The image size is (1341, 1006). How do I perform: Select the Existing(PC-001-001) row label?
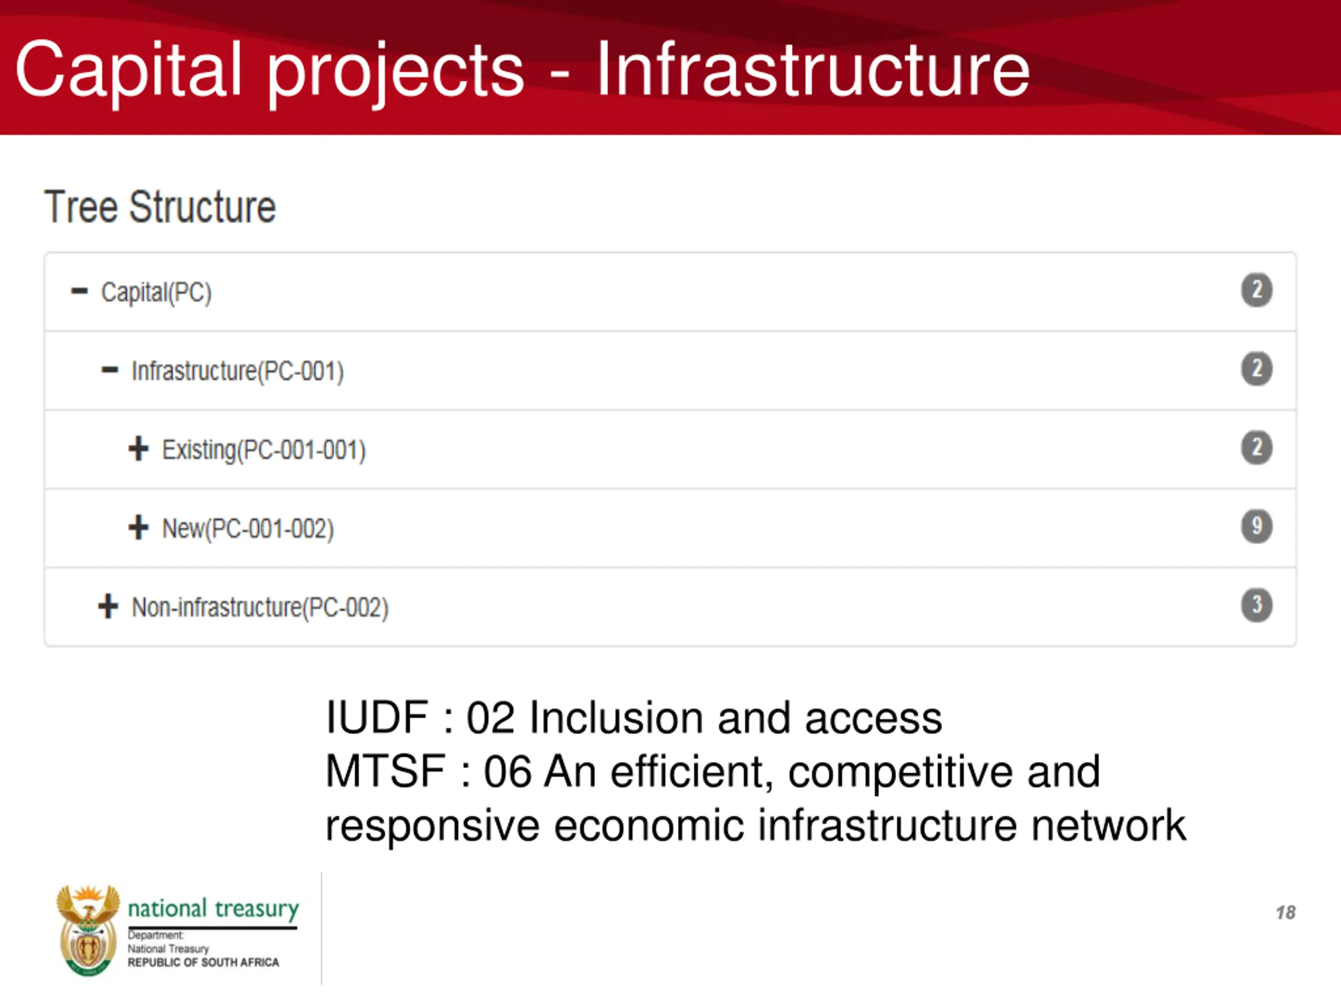(x=263, y=451)
